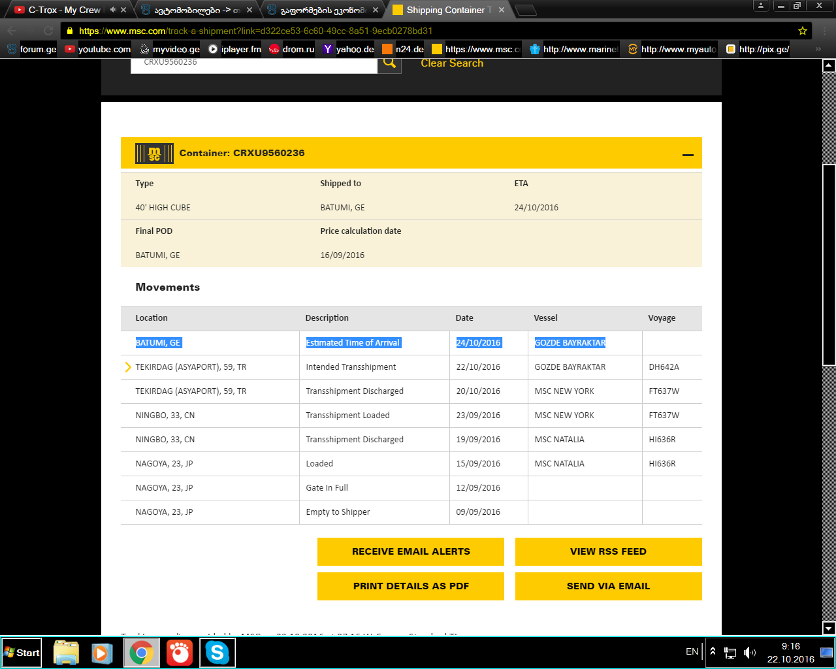Expand the bookmarks overflow chevron

tap(818, 49)
